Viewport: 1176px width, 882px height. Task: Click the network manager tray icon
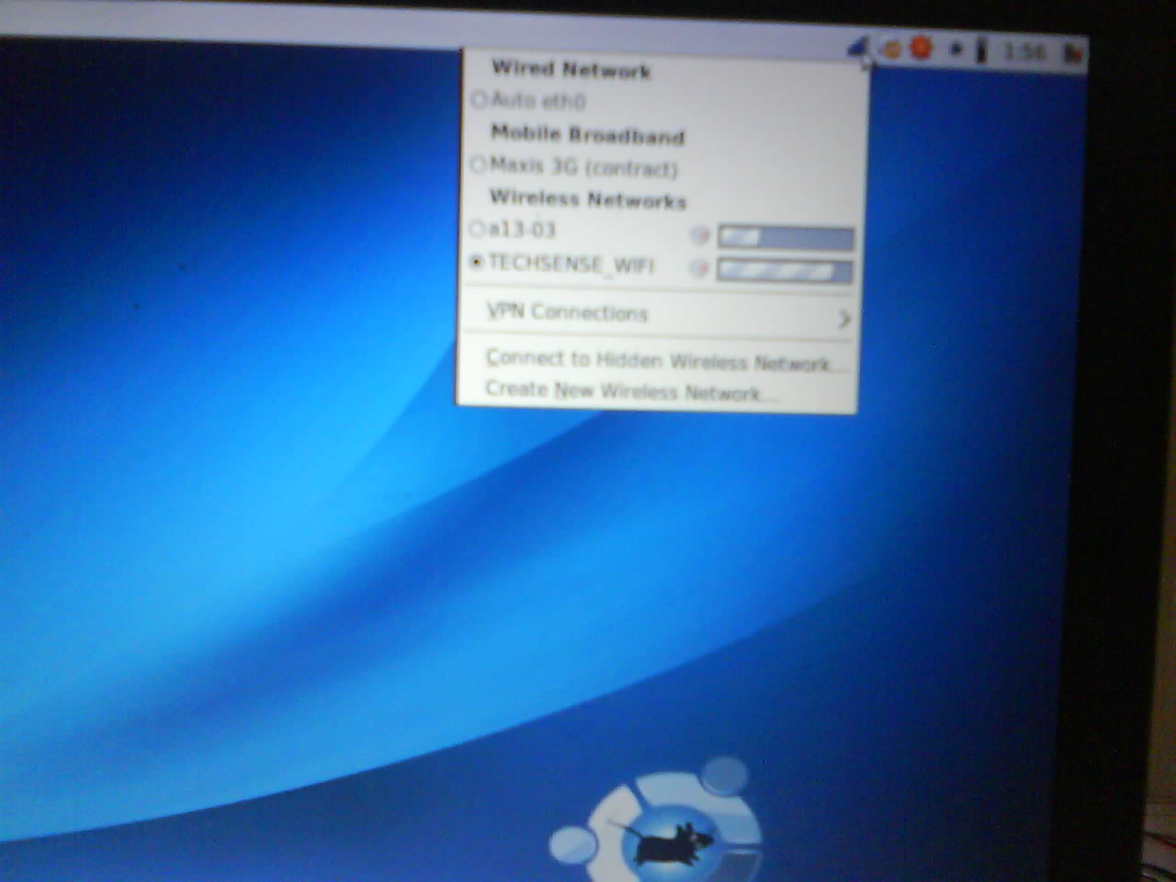click(858, 50)
